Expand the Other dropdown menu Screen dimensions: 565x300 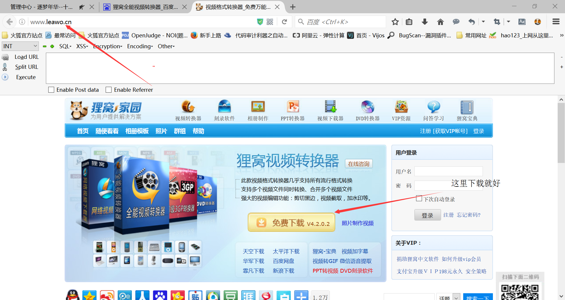point(166,46)
